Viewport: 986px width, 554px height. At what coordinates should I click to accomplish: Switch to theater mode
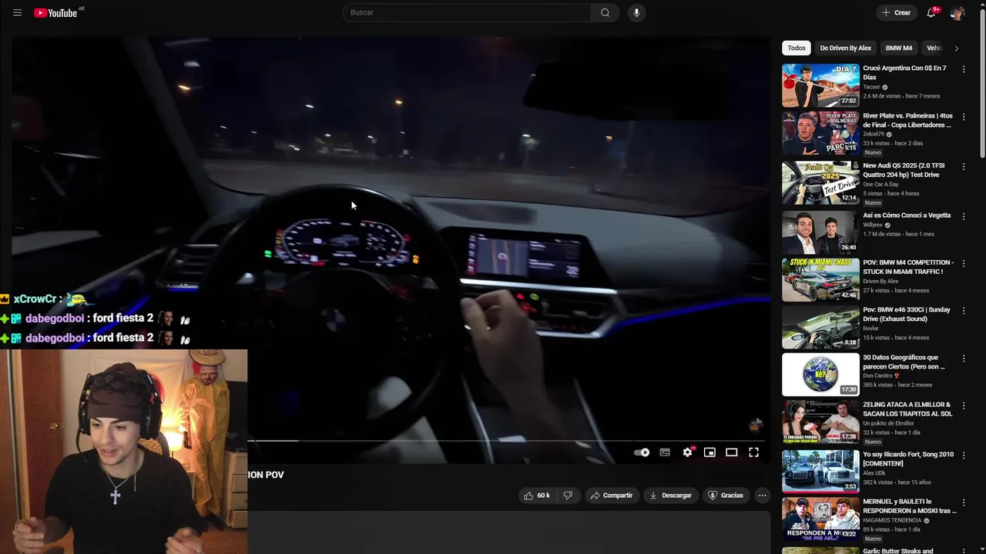point(732,452)
